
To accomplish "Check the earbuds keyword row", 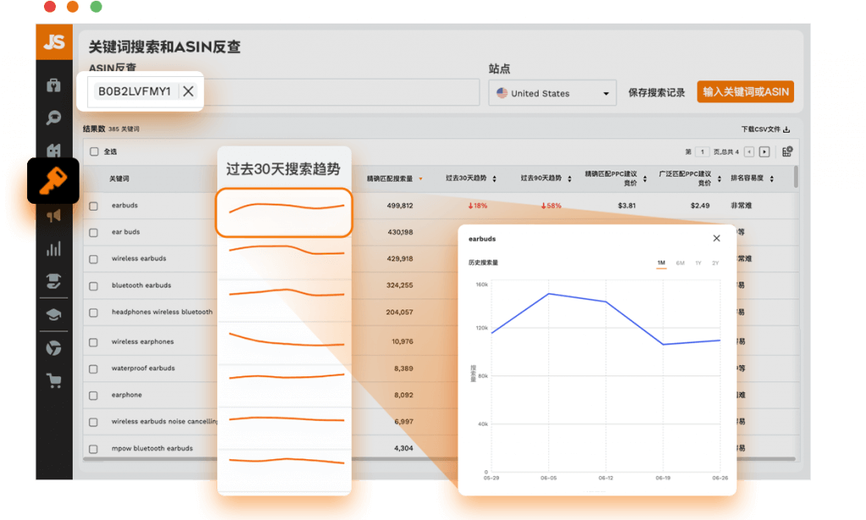I will (93, 206).
